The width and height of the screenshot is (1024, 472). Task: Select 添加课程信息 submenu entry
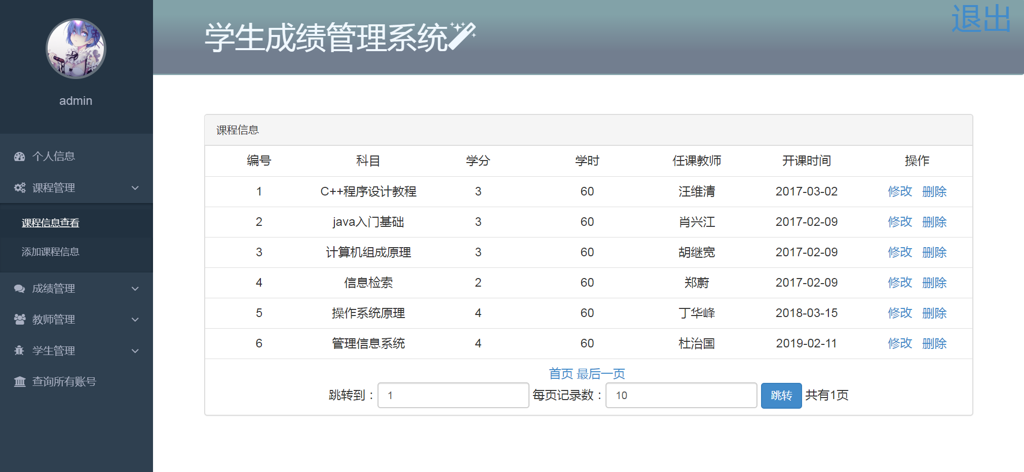(x=50, y=252)
